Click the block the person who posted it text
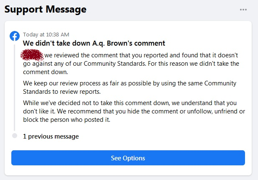258x180 pixels. pos(67,120)
